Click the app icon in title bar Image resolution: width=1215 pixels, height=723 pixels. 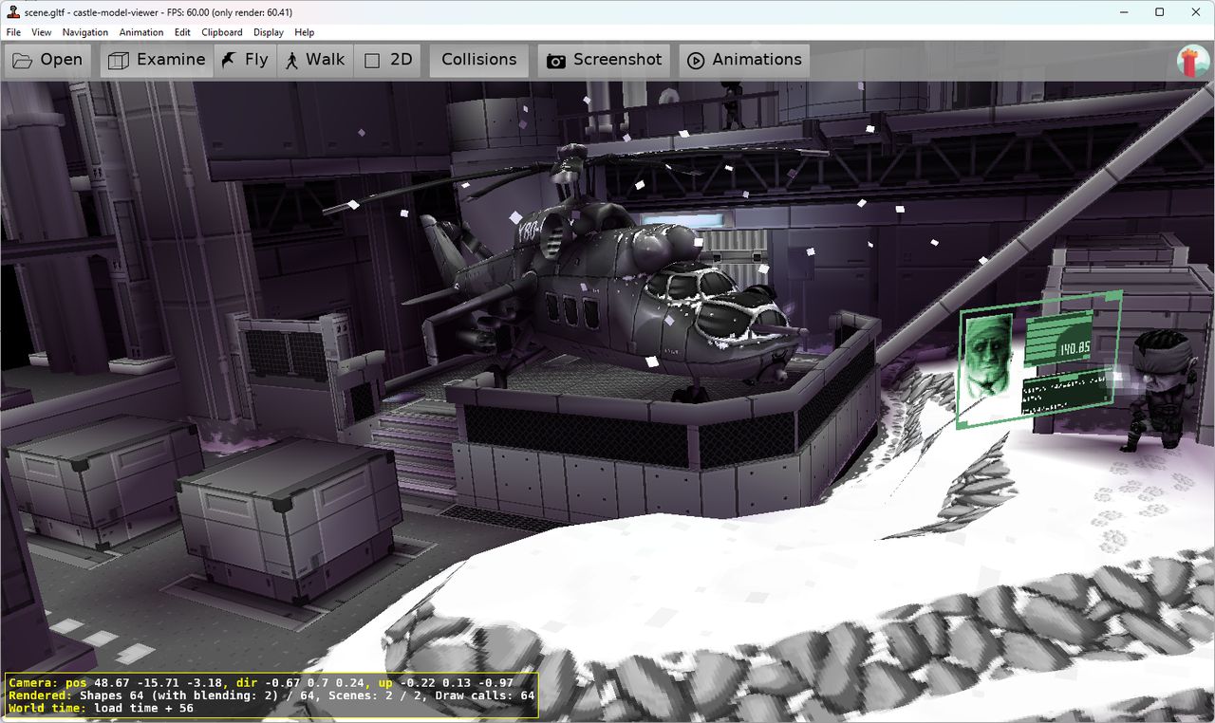12,11
